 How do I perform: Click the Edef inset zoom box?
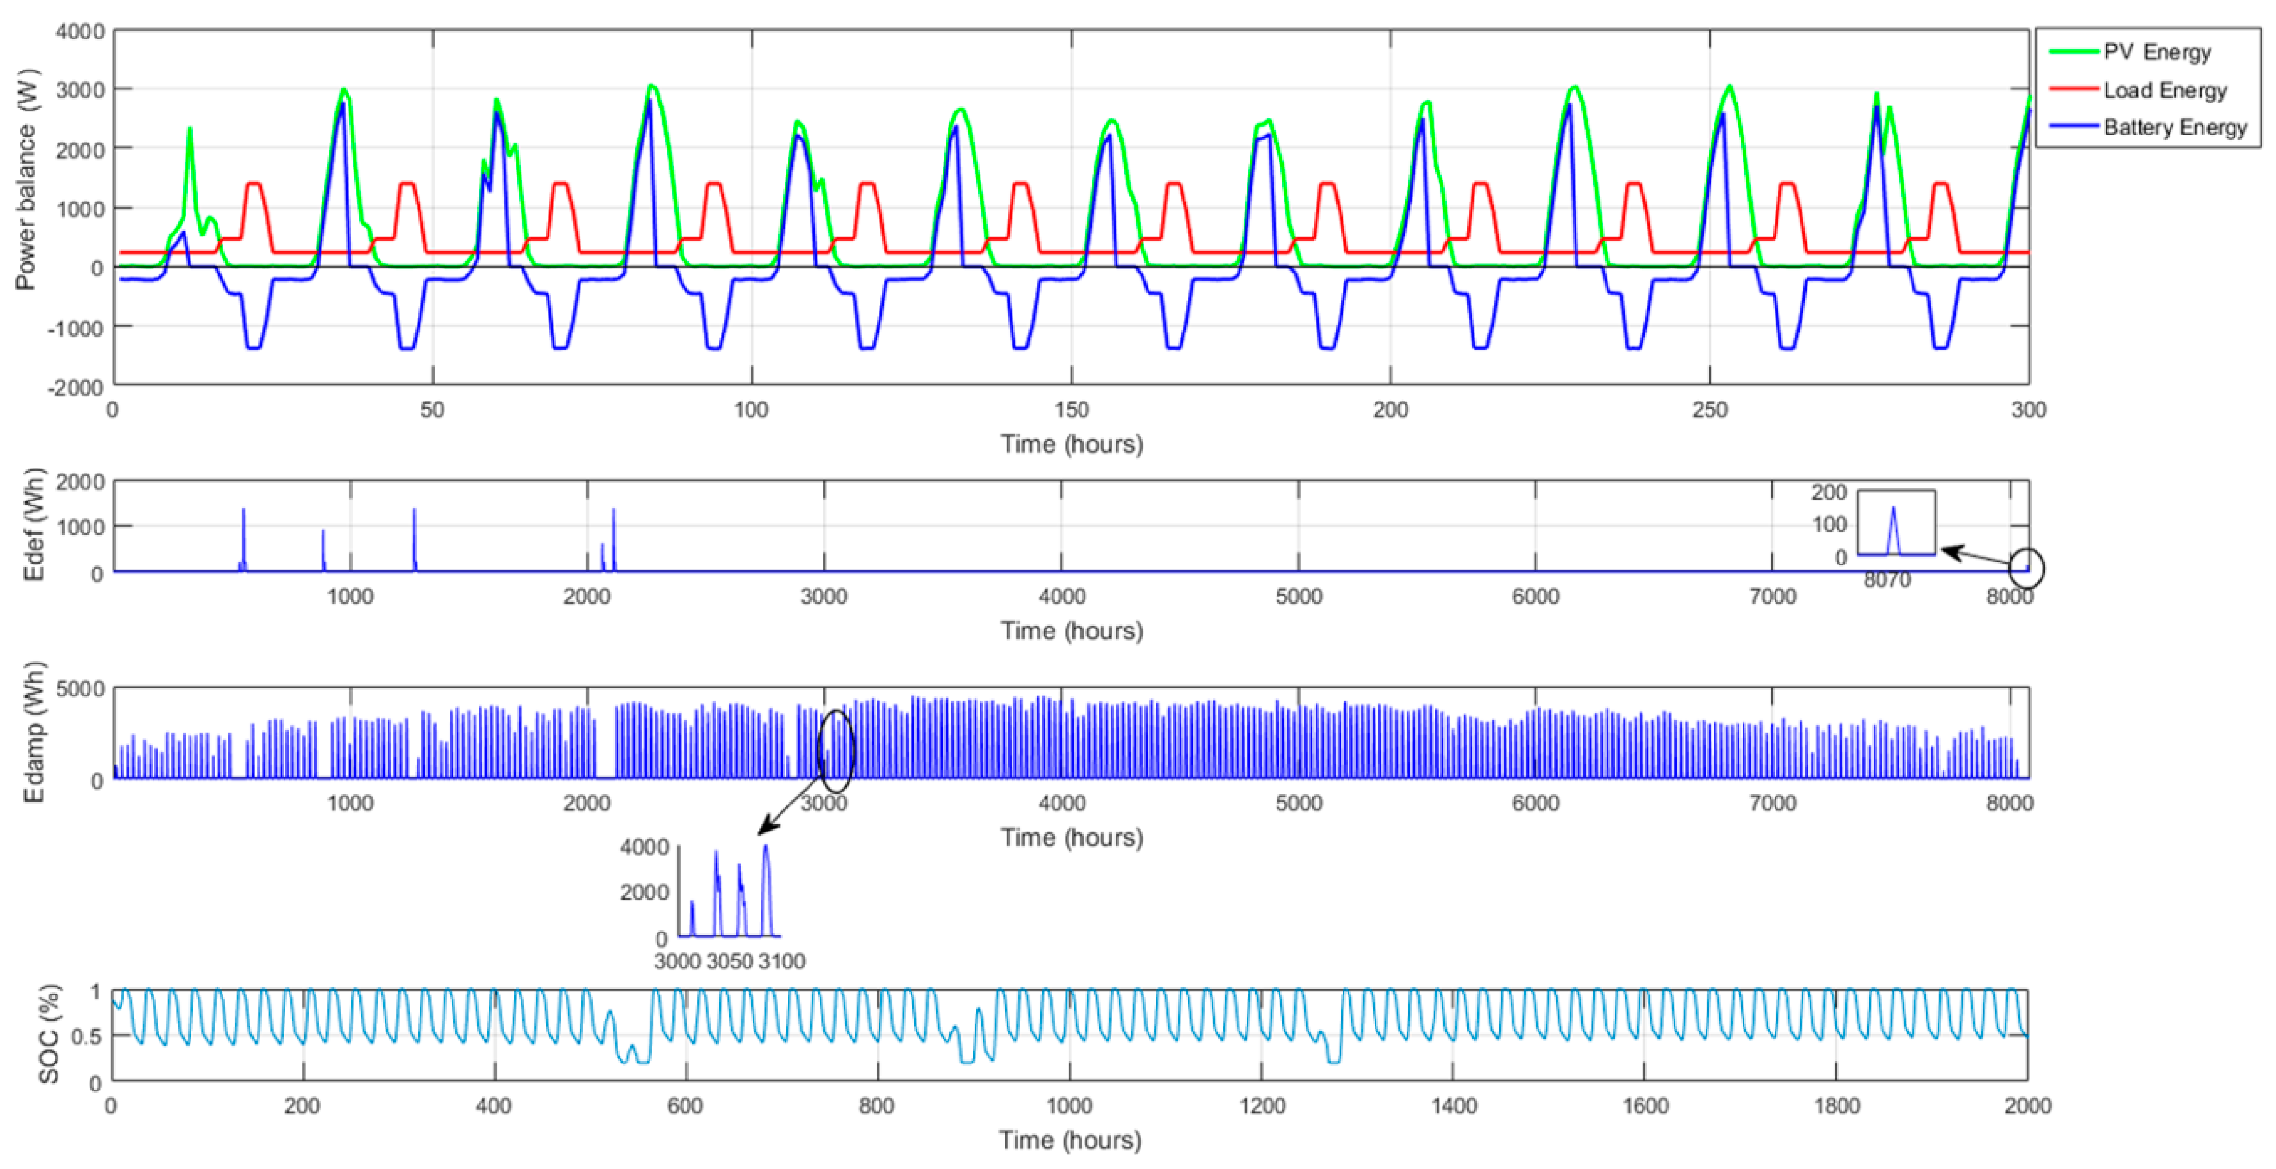pyautogui.click(x=1896, y=523)
